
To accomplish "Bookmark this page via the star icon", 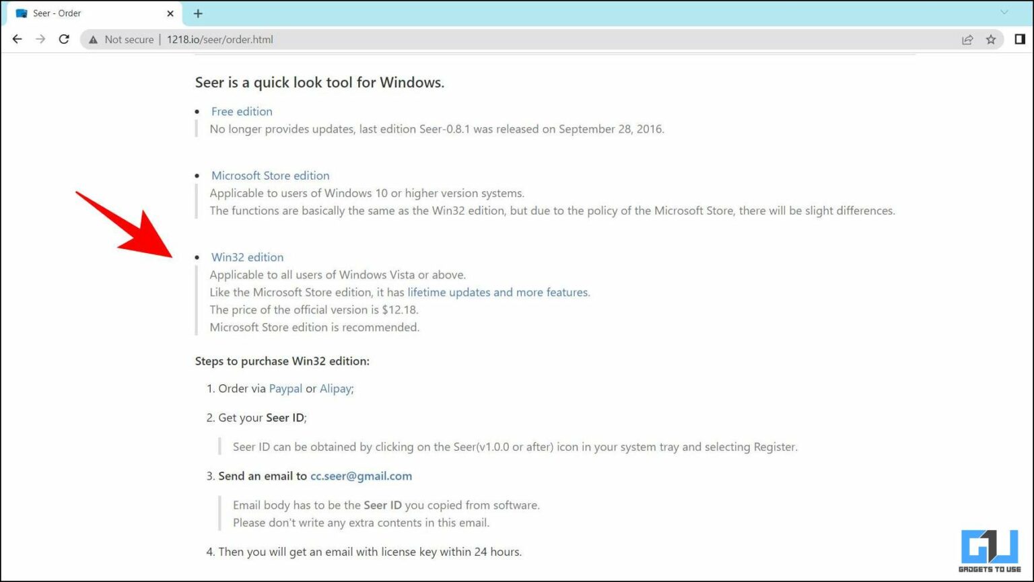I will pyautogui.click(x=992, y=39).
